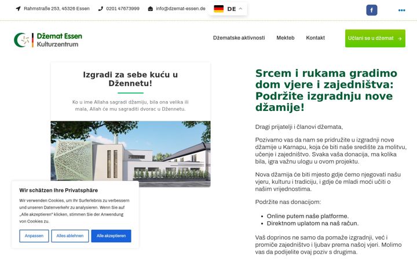The width and height of the screenshot is (417, 260).
Task: Open the Džematske aktivnosti menu
Action: coord(239,38)
